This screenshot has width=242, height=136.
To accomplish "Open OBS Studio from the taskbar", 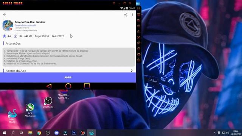I will [48, 133].
